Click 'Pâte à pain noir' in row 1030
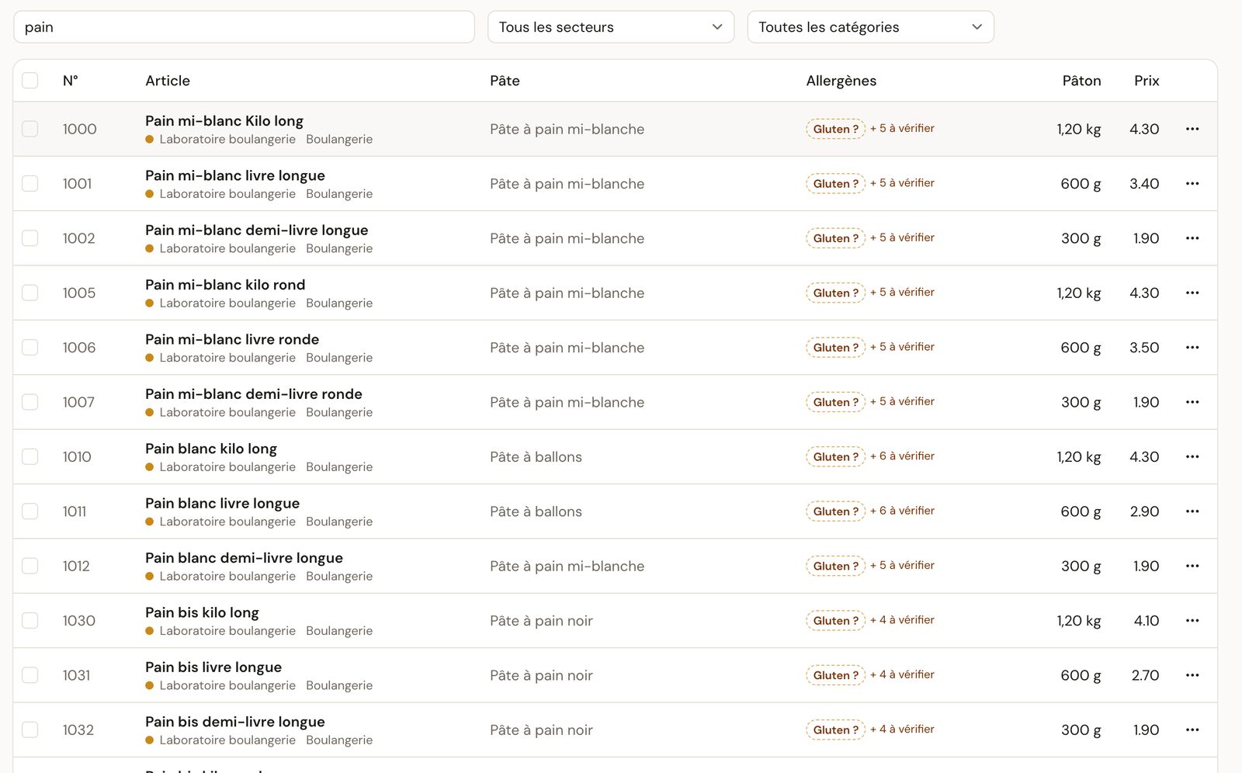Screen dimensions: 1242x773 (x=541, y=621)
